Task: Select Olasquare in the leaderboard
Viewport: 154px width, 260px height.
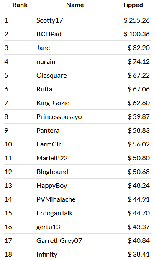Action: click(51, 76)
